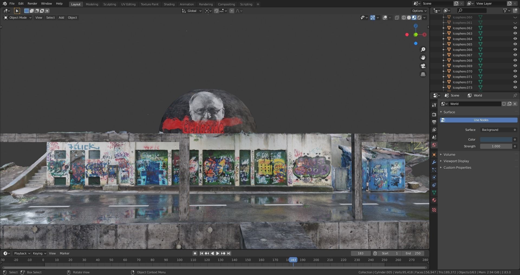This screenshot has width=520, height=275.
Task: Switch perspective/orthographic with grid icon
Action: [x=423, y=74]
